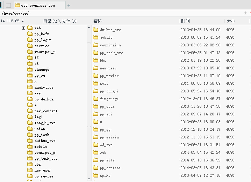This screenshot has width=251, height=182.
Task: Click duihua_svc folder icon in file list
Action: click(x=96, y=30)
